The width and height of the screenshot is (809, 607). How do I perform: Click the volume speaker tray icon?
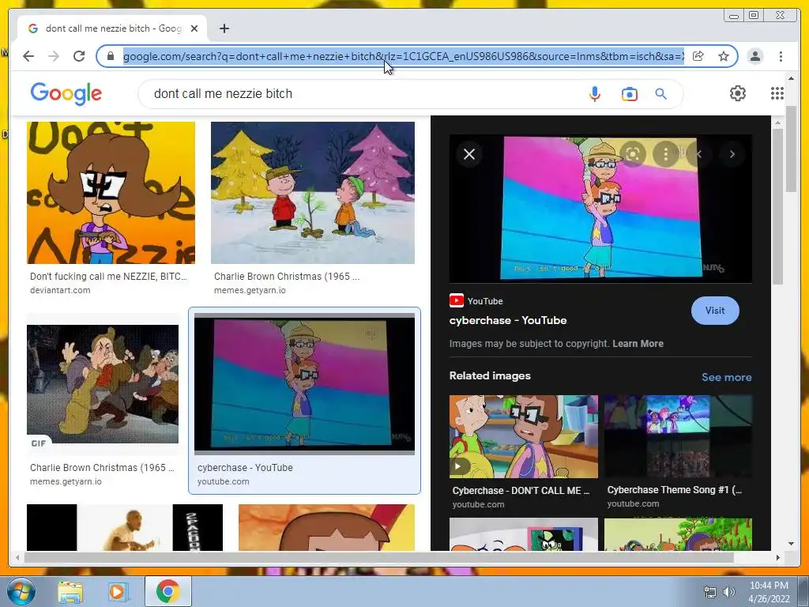click(728, 592)
